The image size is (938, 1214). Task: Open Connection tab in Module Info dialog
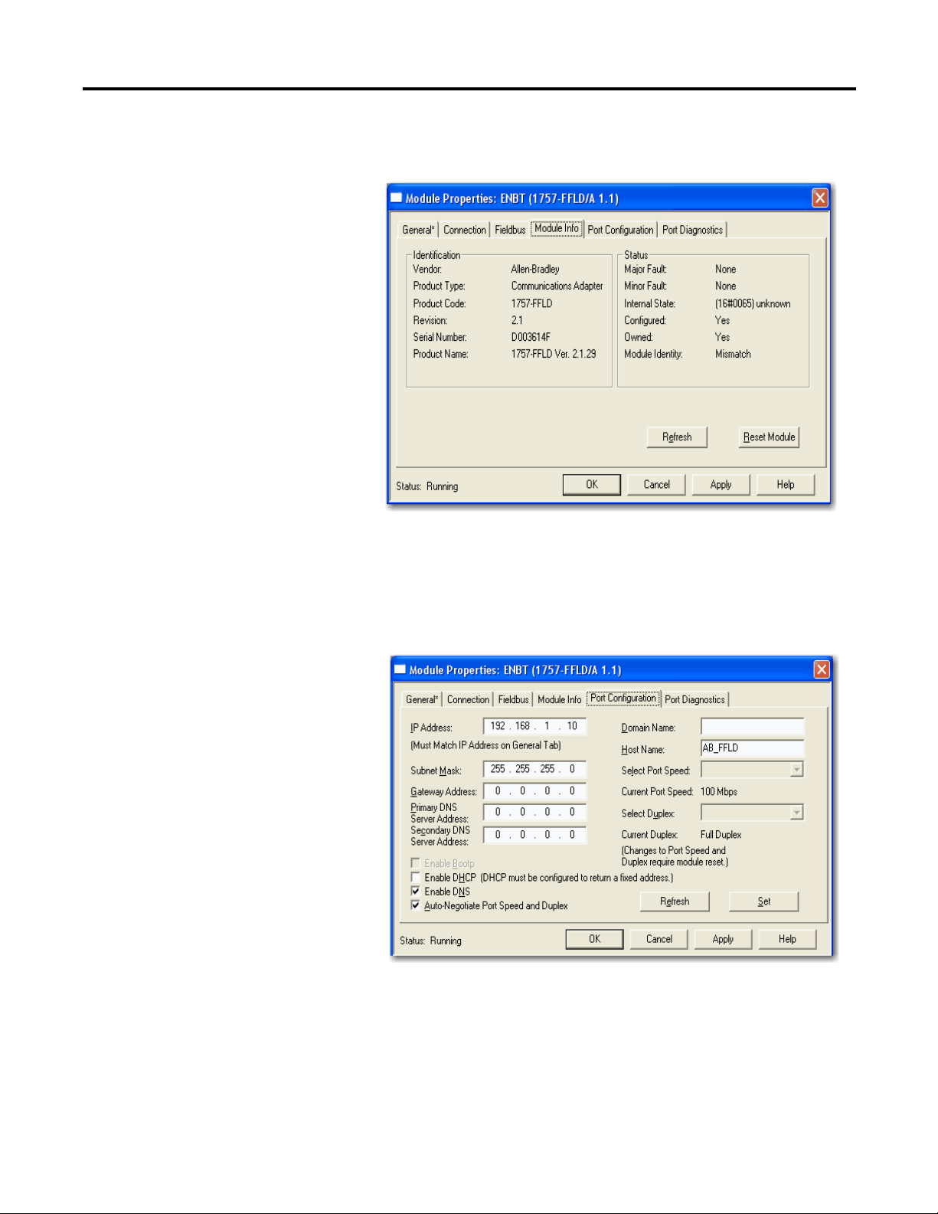click(x=464, y=230)
